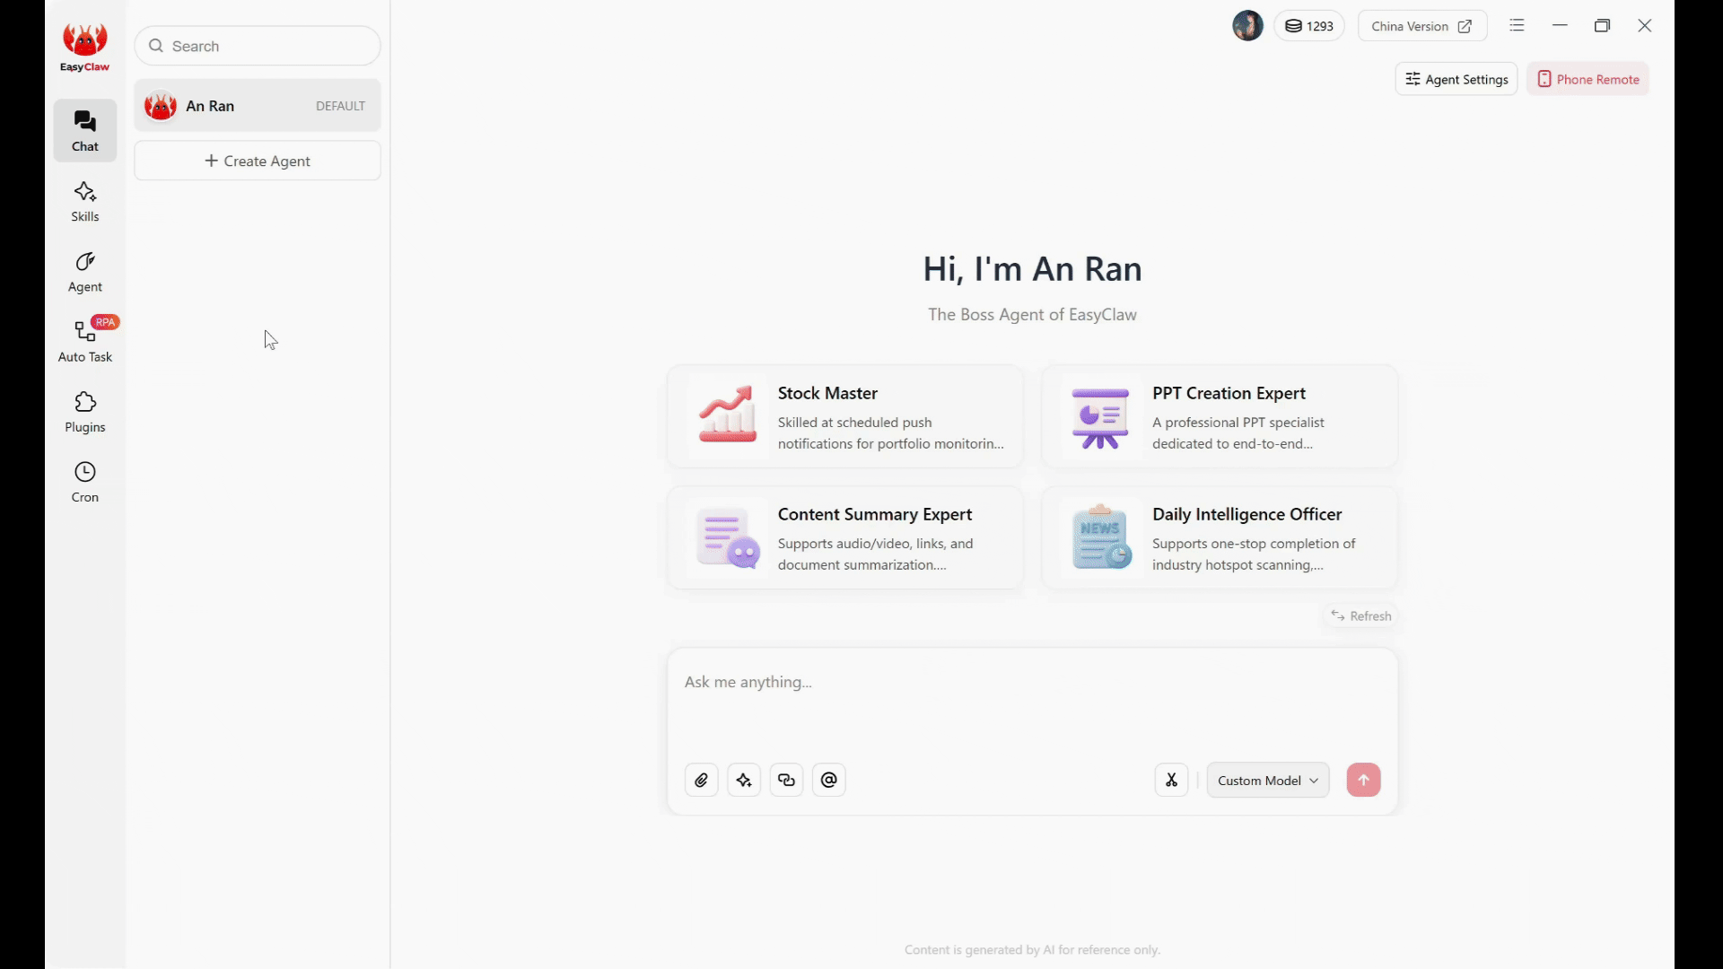Click the RPA badge on Auto Task
Viewport: 1723px width, 969px height.
pyautogui.click(x=106, y=322)
